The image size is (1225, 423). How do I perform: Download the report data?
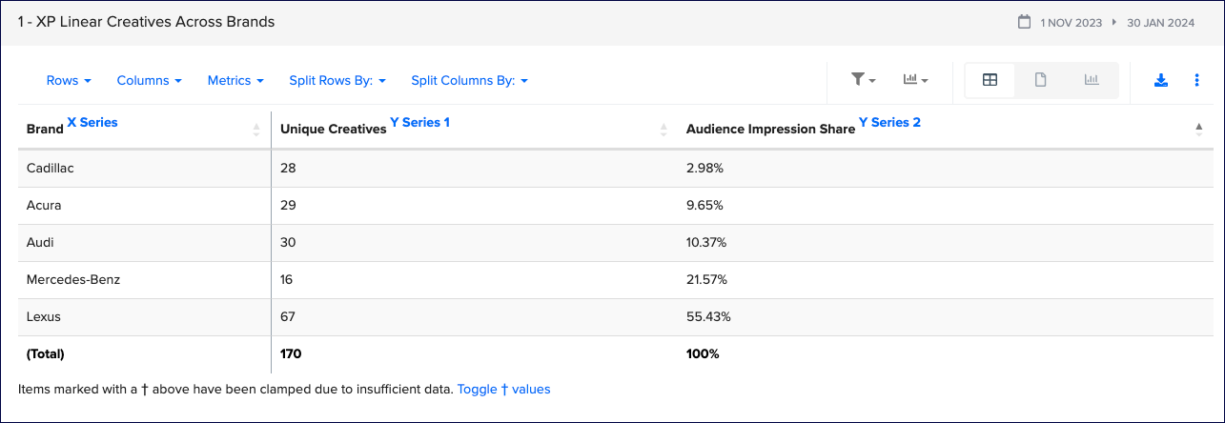[x=1161, y=81]
